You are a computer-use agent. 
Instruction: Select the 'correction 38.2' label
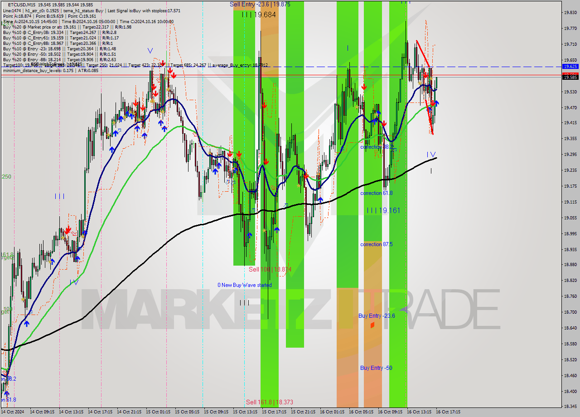[376, 147]
